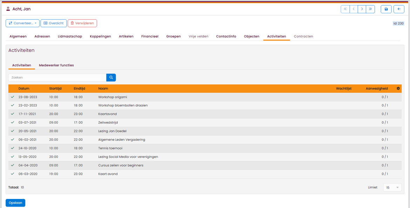Image resolution: width=410 pixels, height=208 pixels.
Task: Click Algemene Leden Vergadering name
Action: coord(122,140)
